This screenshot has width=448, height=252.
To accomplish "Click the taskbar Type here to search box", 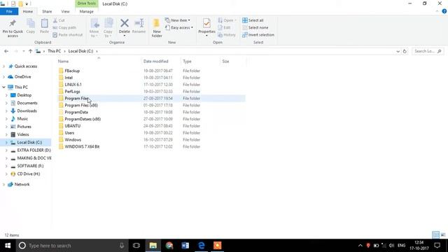I will click(x=72, y=246).
